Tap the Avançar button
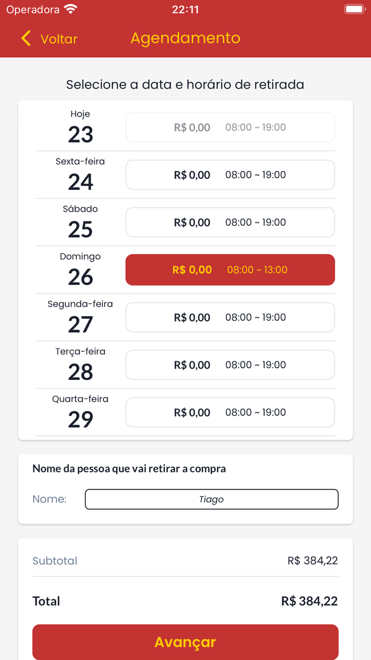This screenshot has width=371, height=660. 185,642
